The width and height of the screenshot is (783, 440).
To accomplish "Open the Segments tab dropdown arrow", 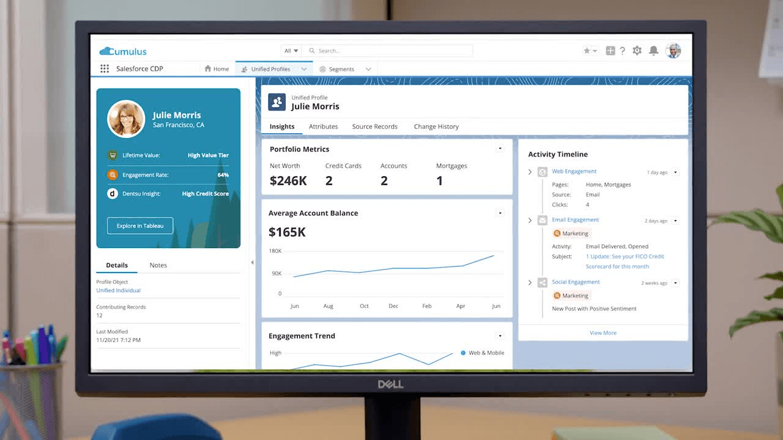I will point(368,69).
